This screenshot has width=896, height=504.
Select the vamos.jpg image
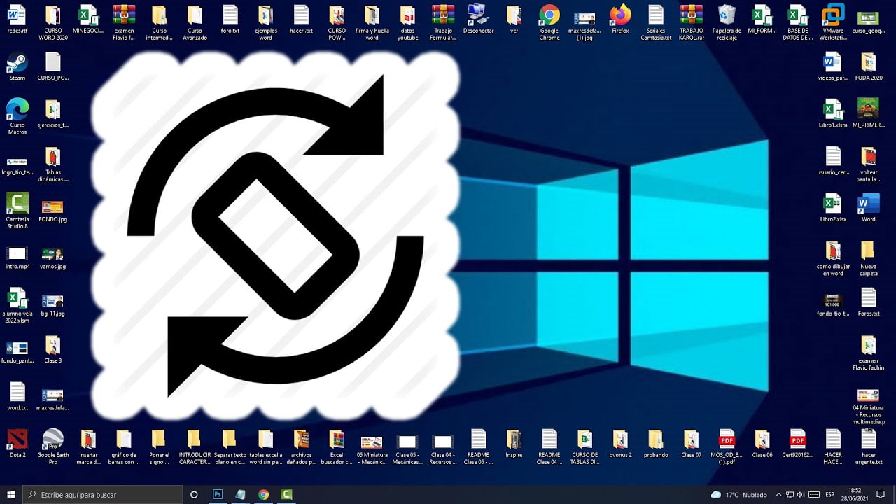point(52,258)
